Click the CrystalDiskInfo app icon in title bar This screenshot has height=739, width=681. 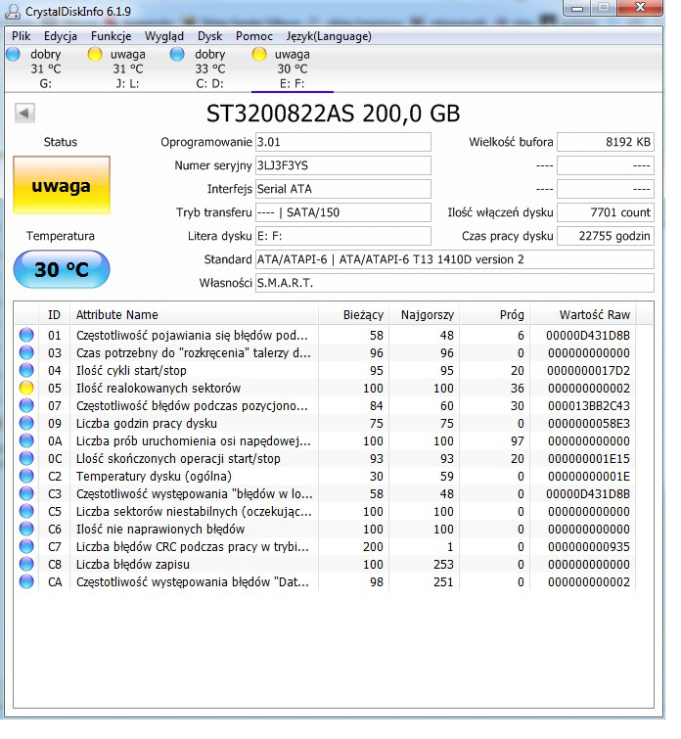click(13, 12)
